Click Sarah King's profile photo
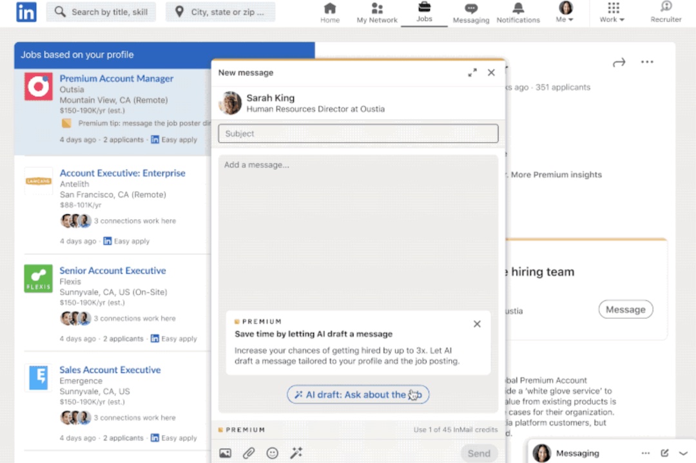 230,103
